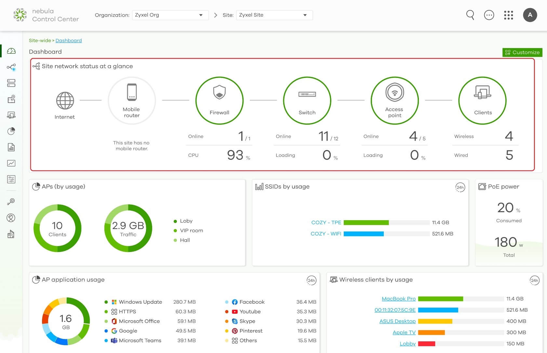Image resolution: width=547 pixels, height=353 pixels.
Task: Toggle 24h timeframe on AP application usage
Action: [311, 280]
